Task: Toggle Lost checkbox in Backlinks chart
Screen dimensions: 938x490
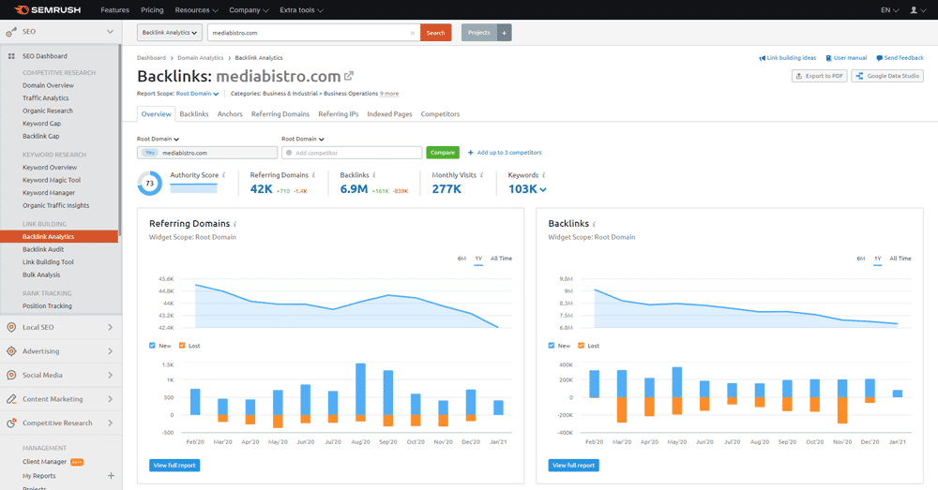Action: click(x=581, y=346)
